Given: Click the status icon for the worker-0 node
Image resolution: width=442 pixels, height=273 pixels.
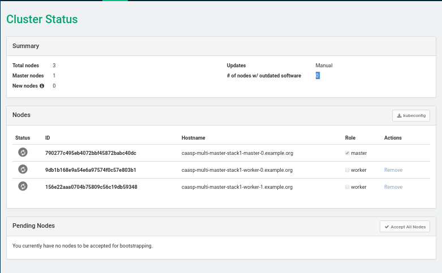Looking at the screenshot, I should pyautogui.click(x=23, y=170).
